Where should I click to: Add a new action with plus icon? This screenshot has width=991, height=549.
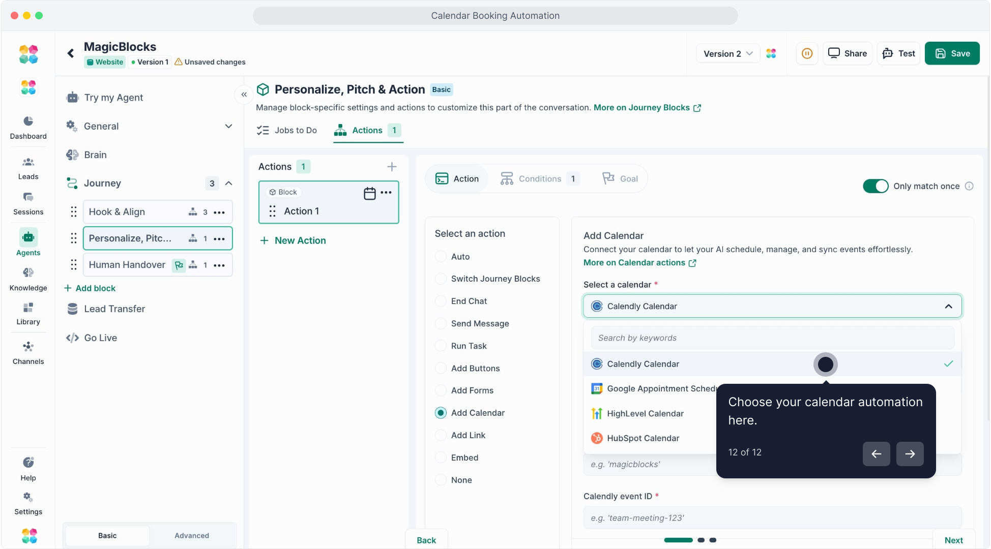392,167
